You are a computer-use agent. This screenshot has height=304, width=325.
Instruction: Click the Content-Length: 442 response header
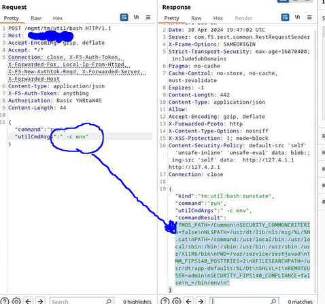coord(199,95)
